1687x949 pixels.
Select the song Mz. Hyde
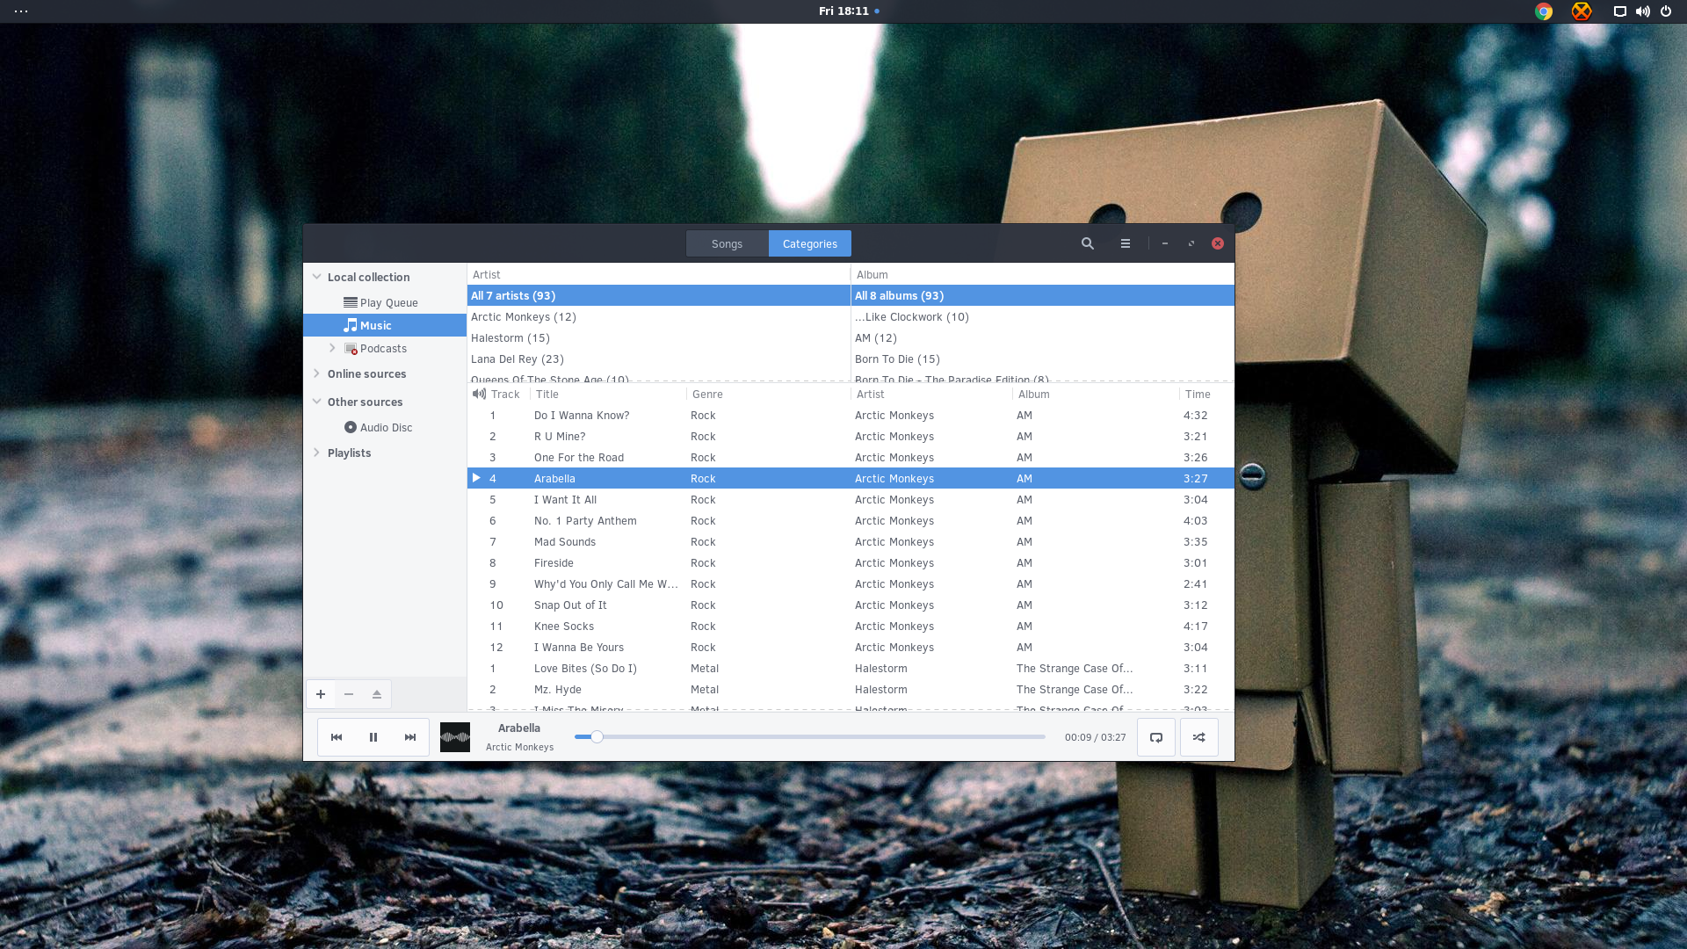pyautogui.click(x=851, y=689)
